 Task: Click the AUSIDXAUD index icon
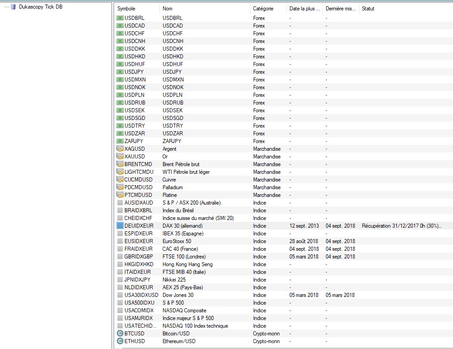click(x=120, y=203)
